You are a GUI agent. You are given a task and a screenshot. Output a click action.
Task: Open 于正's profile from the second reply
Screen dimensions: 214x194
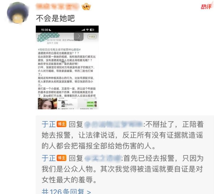coord(49,158)
